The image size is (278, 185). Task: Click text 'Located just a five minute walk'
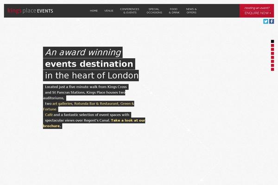point(71,87)
